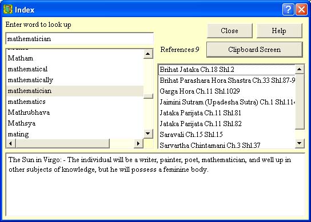Click the 'Sun in Virgo' passage text area

click(x=155, y=184)
